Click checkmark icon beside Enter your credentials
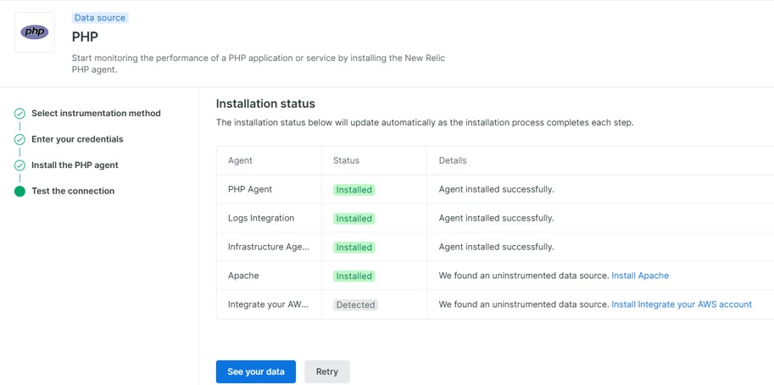 point(19,139)
